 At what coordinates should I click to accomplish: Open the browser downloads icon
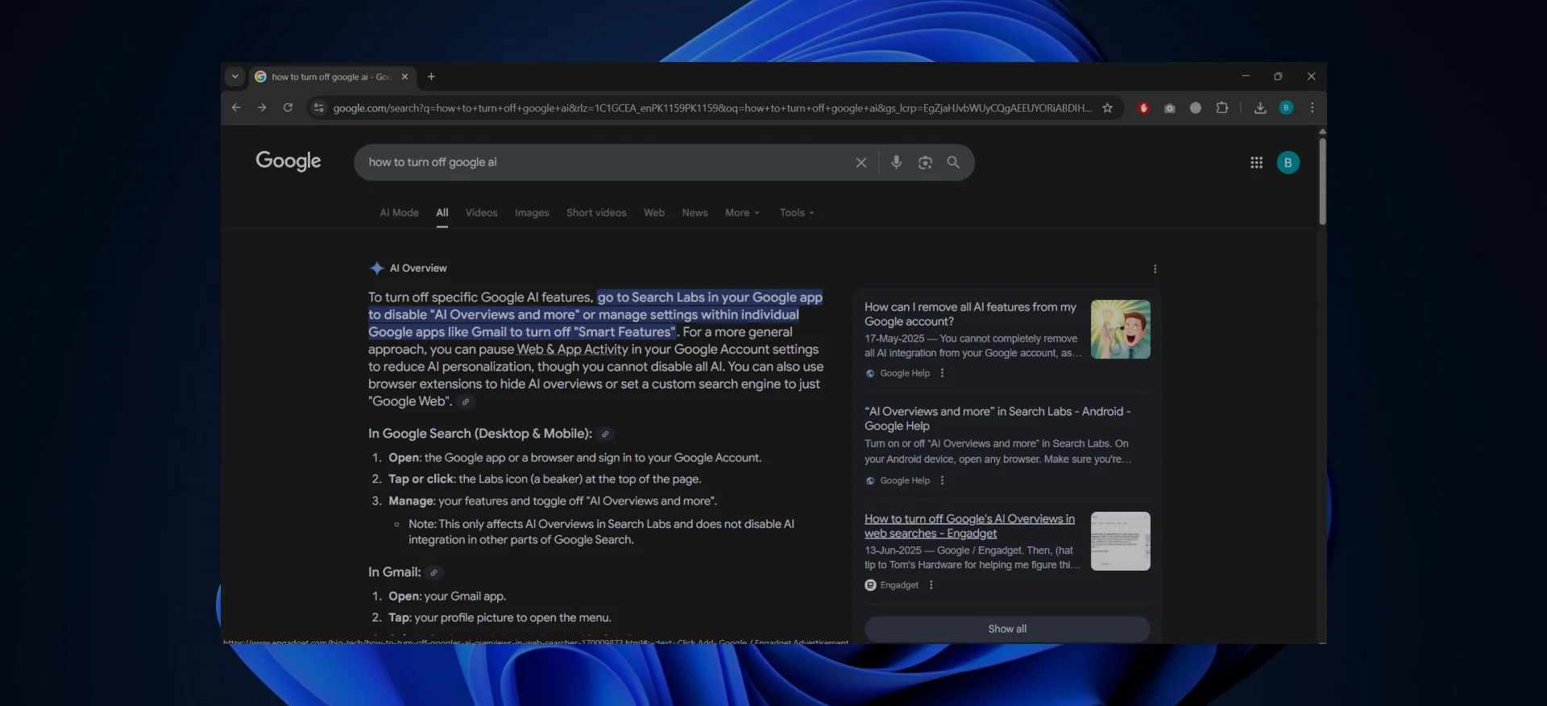click(x=1260, y=108)
